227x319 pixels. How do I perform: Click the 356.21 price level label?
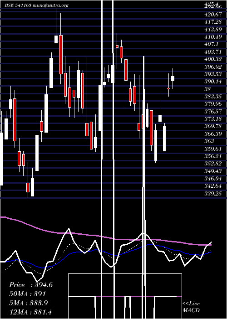pyautogui.click(x=213, y=156)
